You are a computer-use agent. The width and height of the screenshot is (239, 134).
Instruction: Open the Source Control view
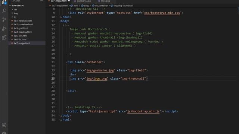(4, 19)
